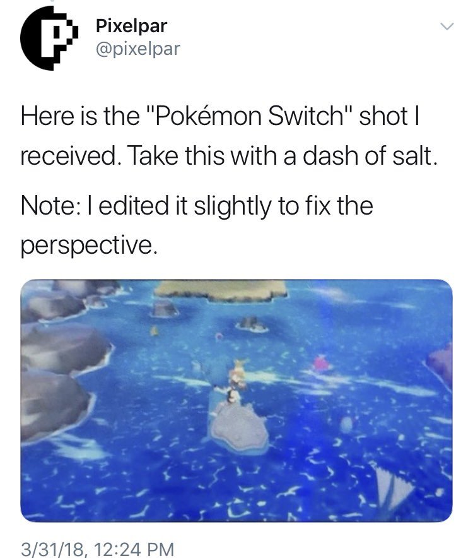The height and width of the screenshot is (558, 473).
Task: Tap the white fin shape in water
Action: (392, 487)
